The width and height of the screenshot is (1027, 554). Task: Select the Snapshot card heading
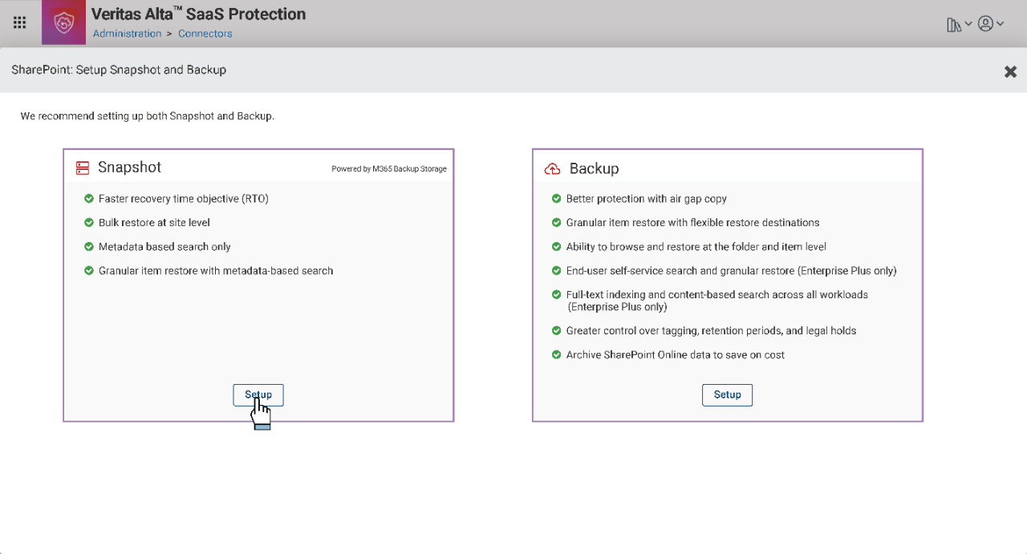pos(129,167)
